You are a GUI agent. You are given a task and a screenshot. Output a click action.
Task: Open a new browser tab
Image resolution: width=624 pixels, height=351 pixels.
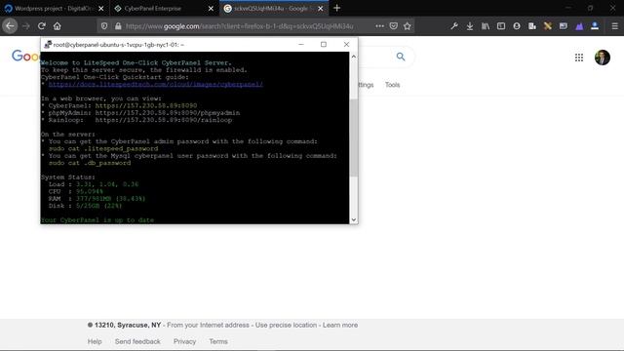tap(337, 8)
